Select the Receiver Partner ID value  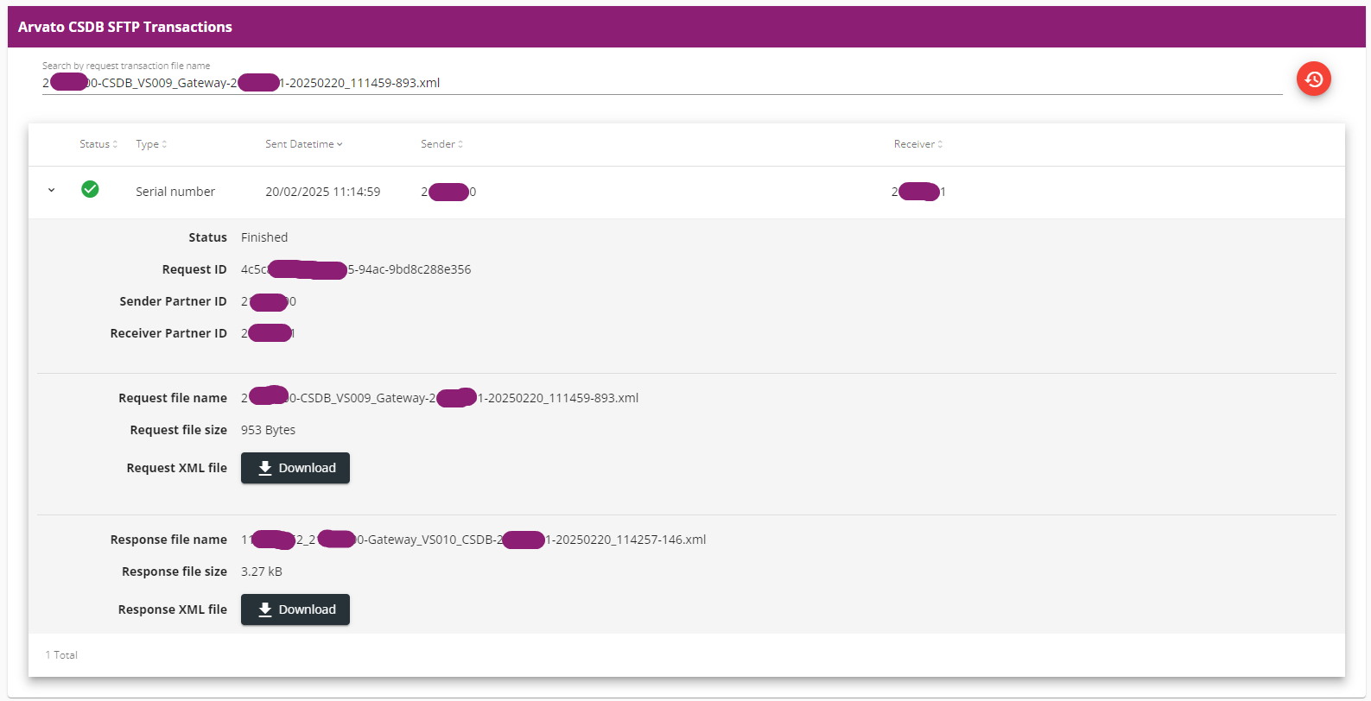(x=268, y=333)
